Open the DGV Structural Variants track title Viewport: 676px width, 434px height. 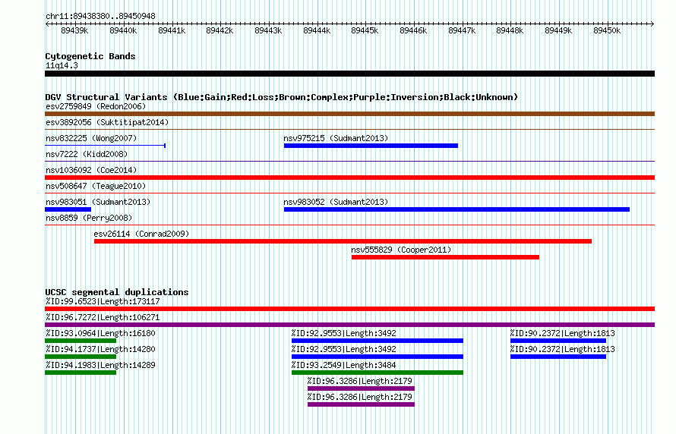point(282,97)
